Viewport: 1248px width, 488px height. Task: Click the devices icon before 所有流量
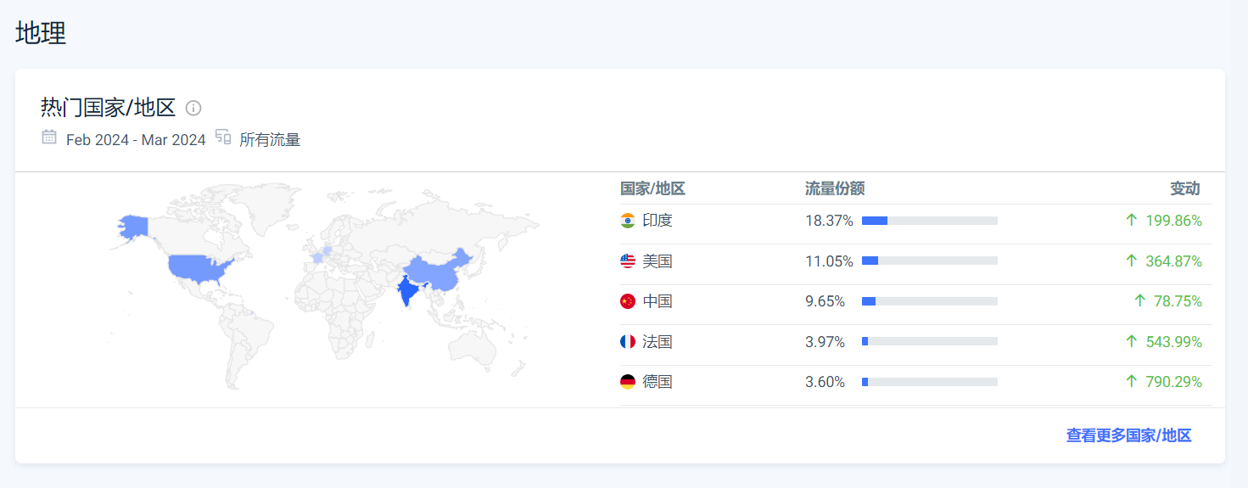tap(223, 137)
